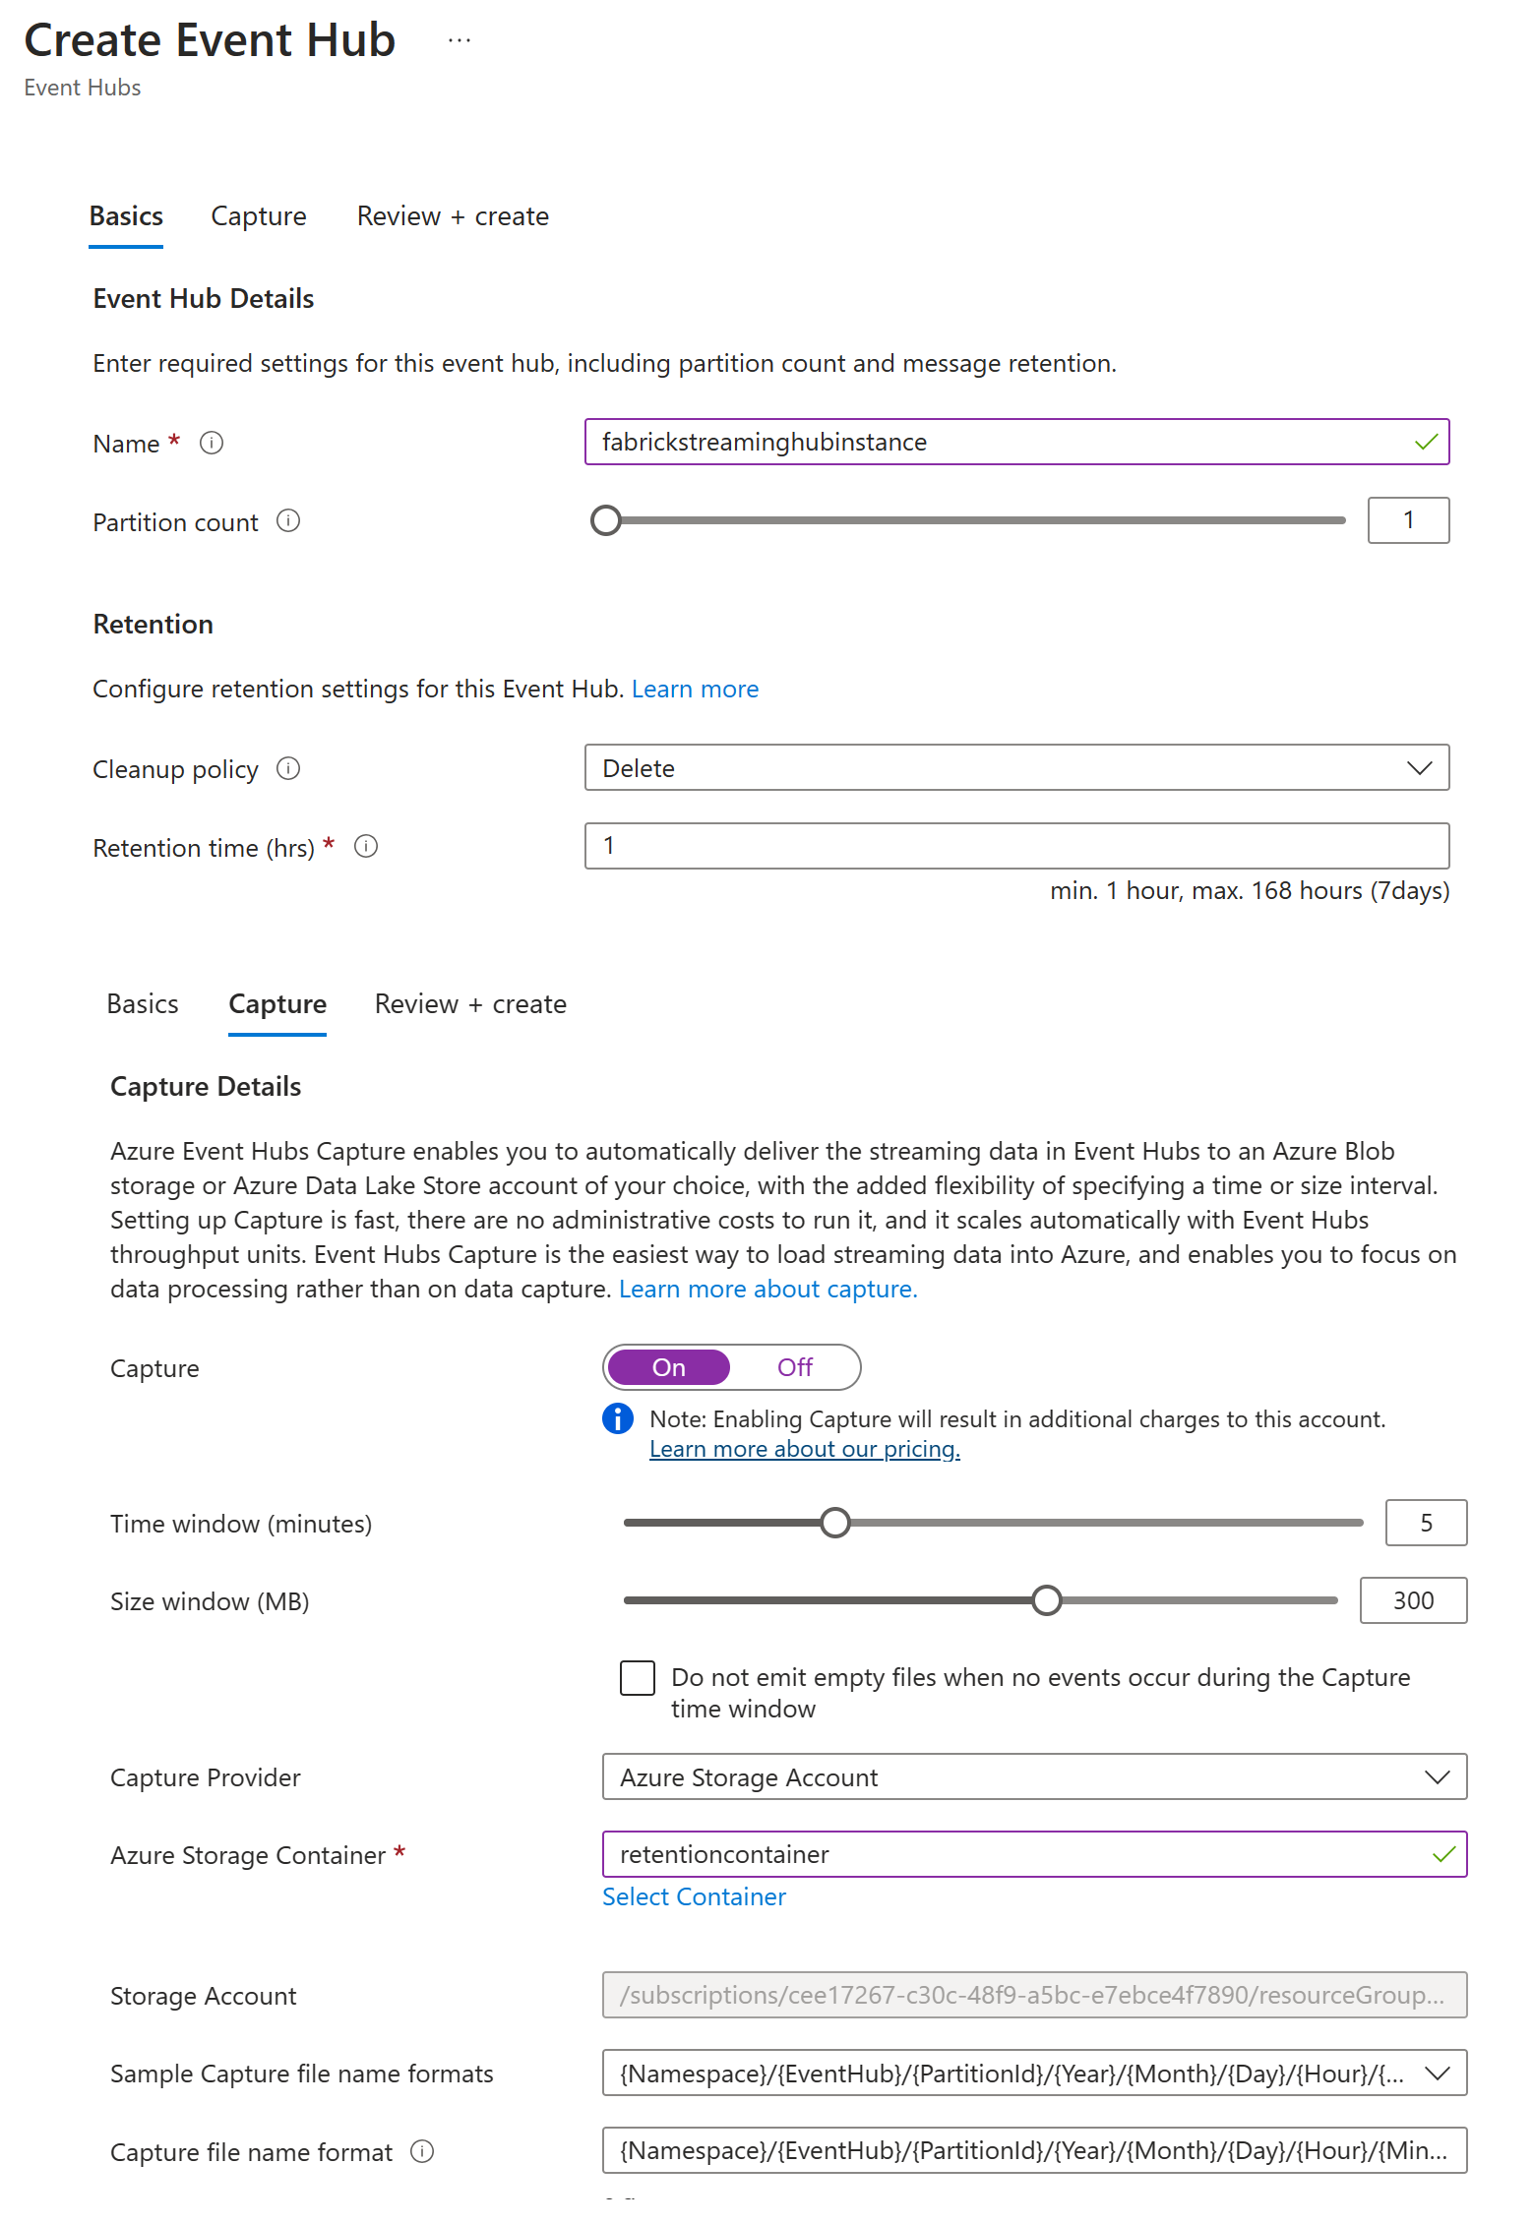The image size is (1533, 2224).
Task: Click the Partition count info icon
Action: tap(288, 521)
